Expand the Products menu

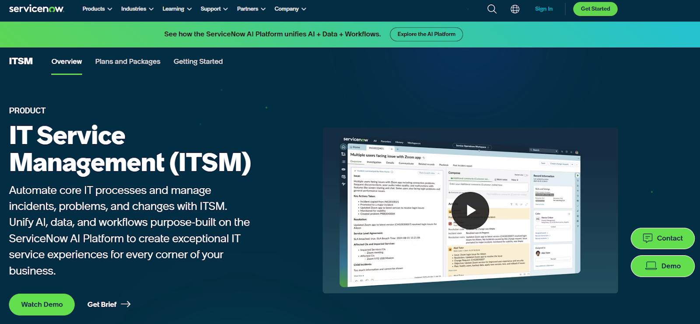pyautogui.click(x=97, y=9)
